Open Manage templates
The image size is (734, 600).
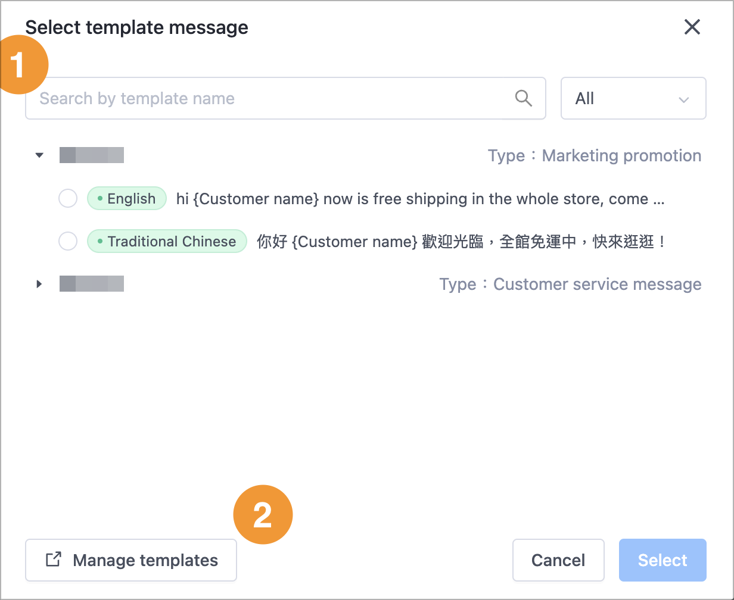point(131,560)
